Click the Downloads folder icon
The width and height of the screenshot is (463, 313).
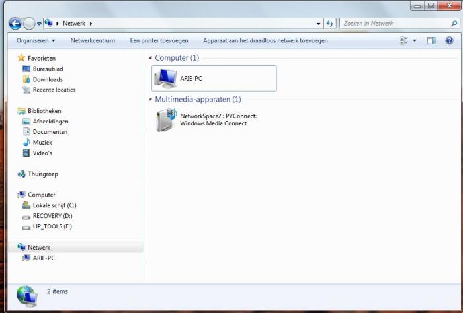[26, 79]
